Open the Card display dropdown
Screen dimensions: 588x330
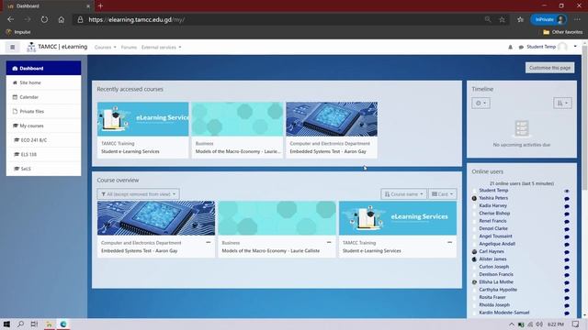(443, 194)
